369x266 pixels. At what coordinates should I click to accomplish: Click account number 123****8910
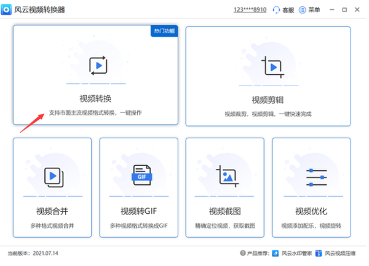click(x=250, y=10)
